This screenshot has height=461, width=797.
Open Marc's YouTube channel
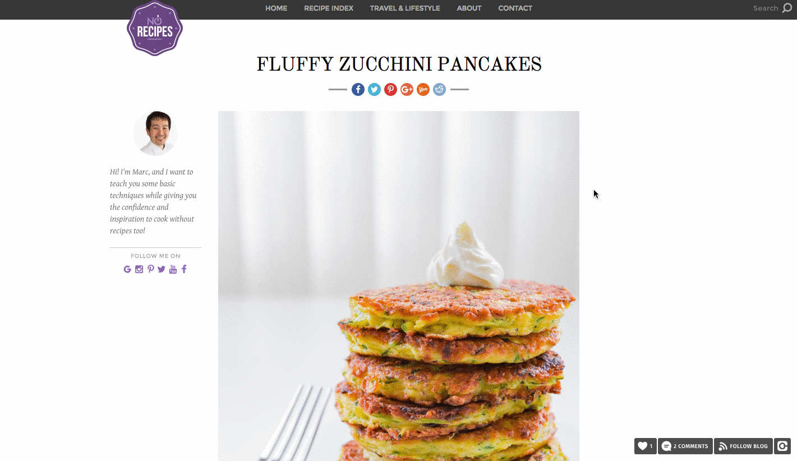point(173,269)
